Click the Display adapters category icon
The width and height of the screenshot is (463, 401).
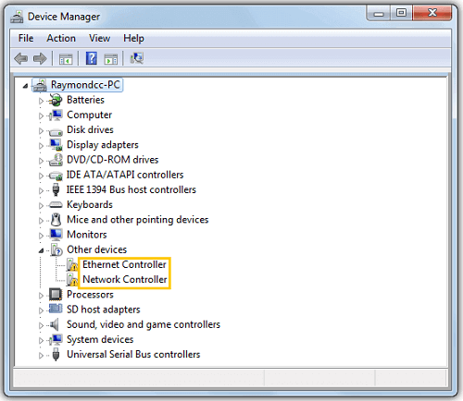[x=56, y=144]
